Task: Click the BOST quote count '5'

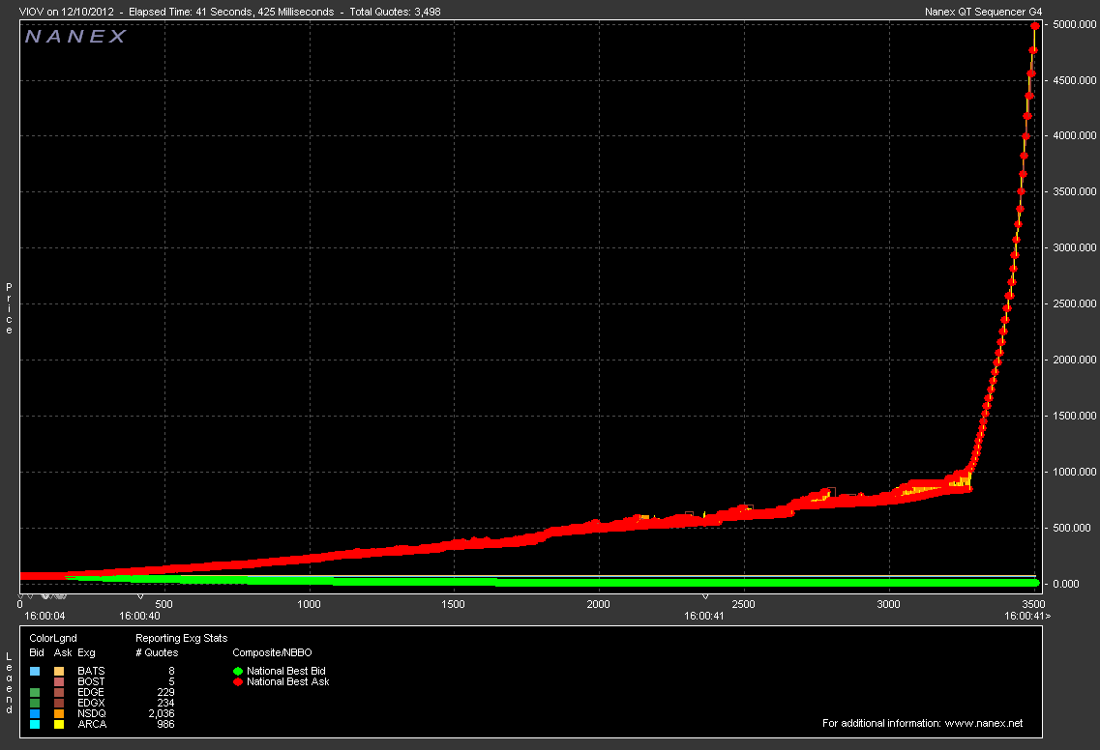Action: coord(172,681)
